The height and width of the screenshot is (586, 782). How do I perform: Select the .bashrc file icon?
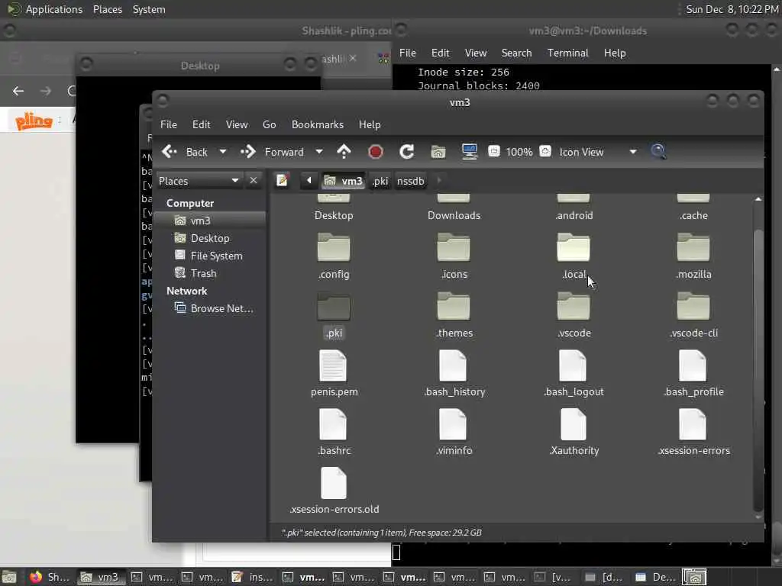[333, 424]
